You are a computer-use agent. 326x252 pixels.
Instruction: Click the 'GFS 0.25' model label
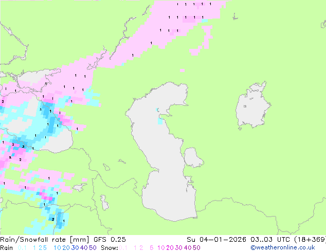point(110,240)
